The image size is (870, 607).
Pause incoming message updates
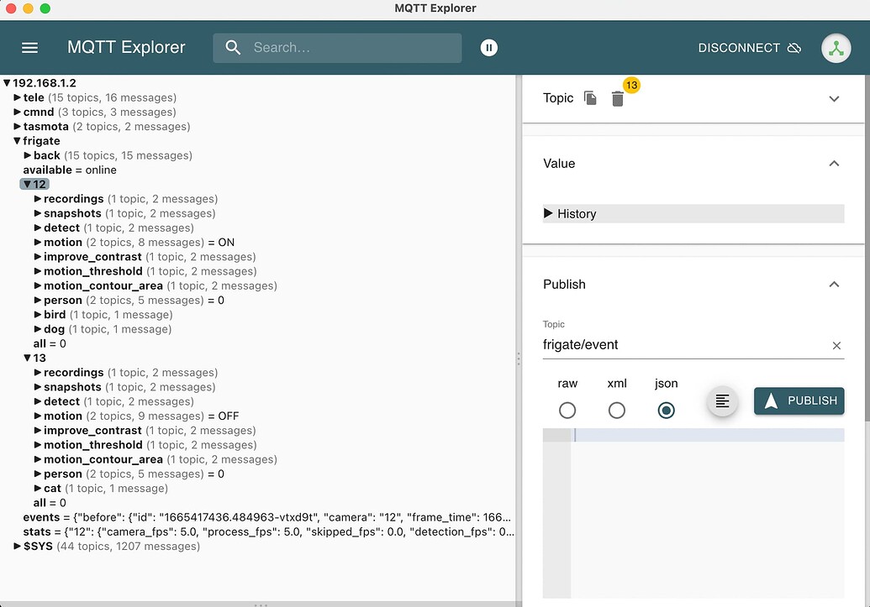coord(488,48)
